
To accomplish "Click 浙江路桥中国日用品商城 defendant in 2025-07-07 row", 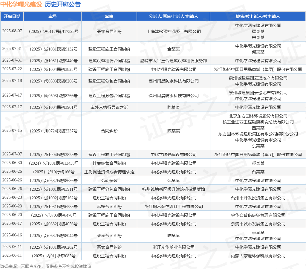I will pyautogui.click(x=258, y=155).
